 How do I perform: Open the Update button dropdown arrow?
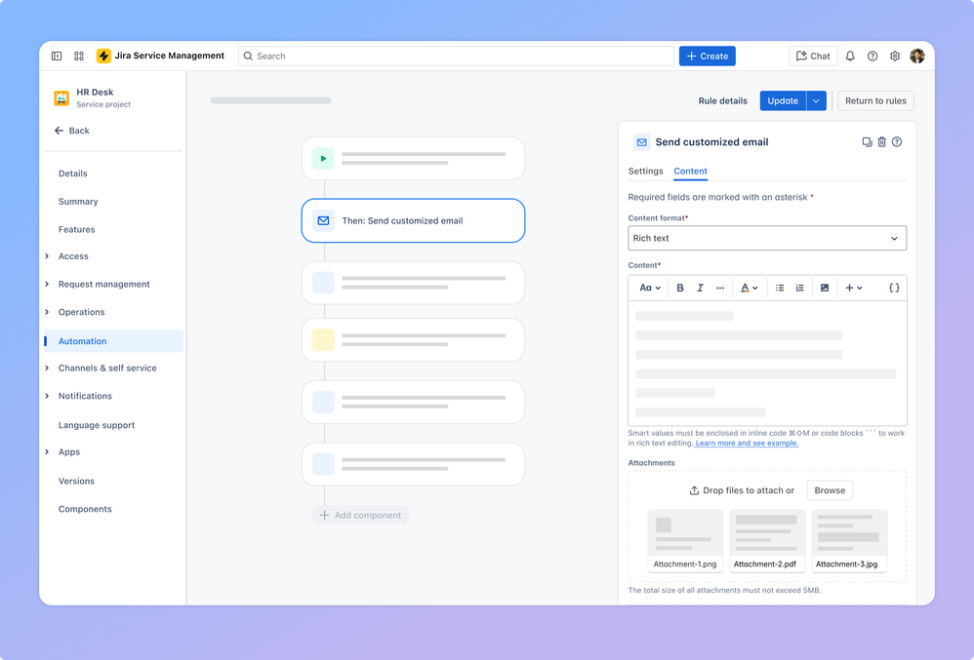(816, 101)
